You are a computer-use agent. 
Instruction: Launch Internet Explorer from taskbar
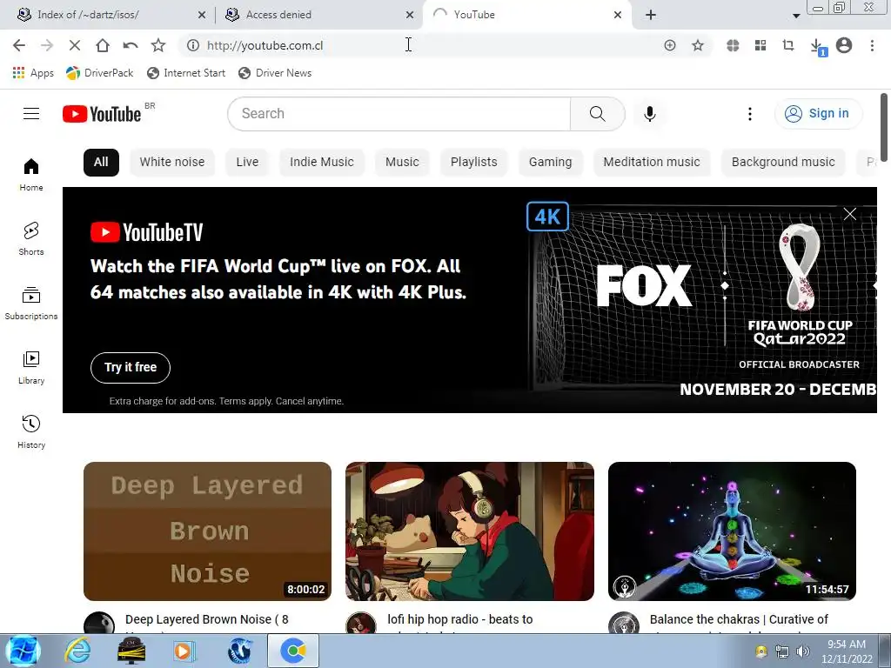click(x=77, y=651)
